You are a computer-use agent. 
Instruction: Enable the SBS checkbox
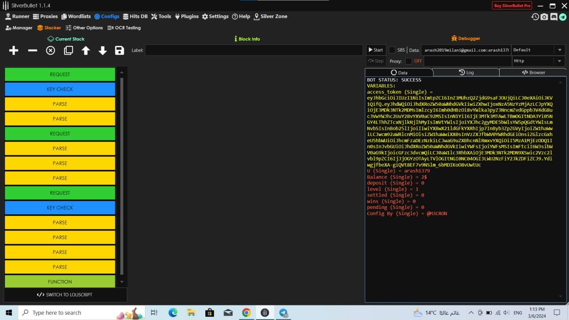coord(392,50)
